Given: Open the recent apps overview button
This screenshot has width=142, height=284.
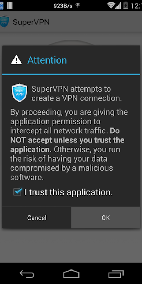Looking at the screenshot, I should point(116,274).
